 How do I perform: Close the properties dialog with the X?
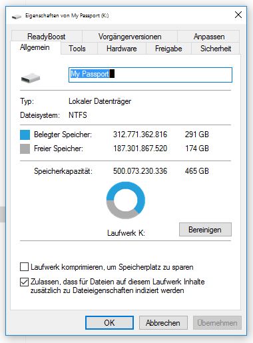[x=238, y=15]
